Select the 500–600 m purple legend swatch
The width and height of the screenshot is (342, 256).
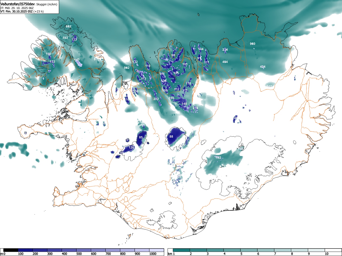84,250
